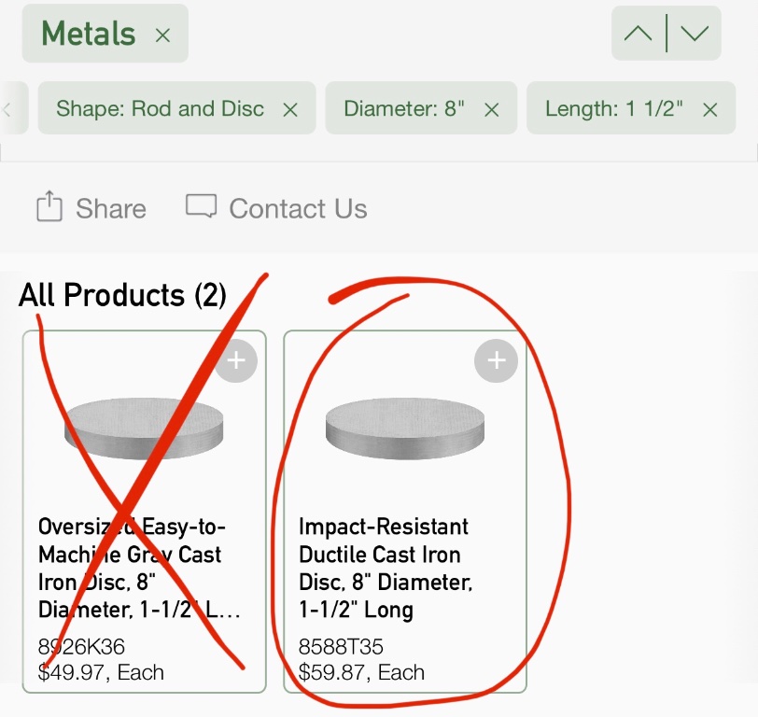This screenshot has height=717, width=758.
Task: Open the Length: 1 1/2" filter chip
Action: tap(613, 108)
